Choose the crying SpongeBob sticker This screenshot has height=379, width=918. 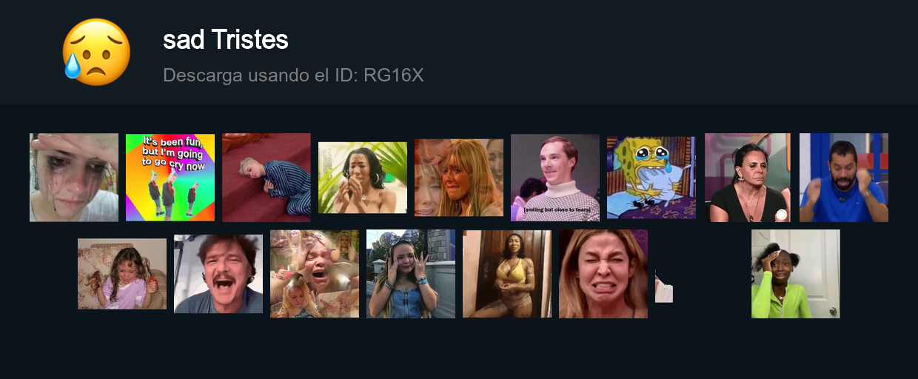coord(651,178)
